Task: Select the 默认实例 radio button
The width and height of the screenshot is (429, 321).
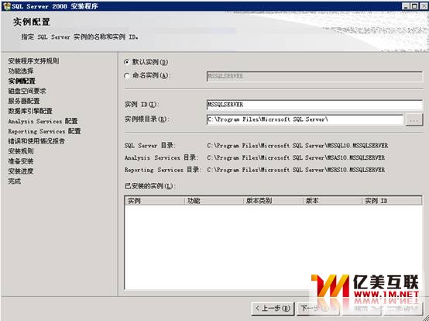Action: 127,62
